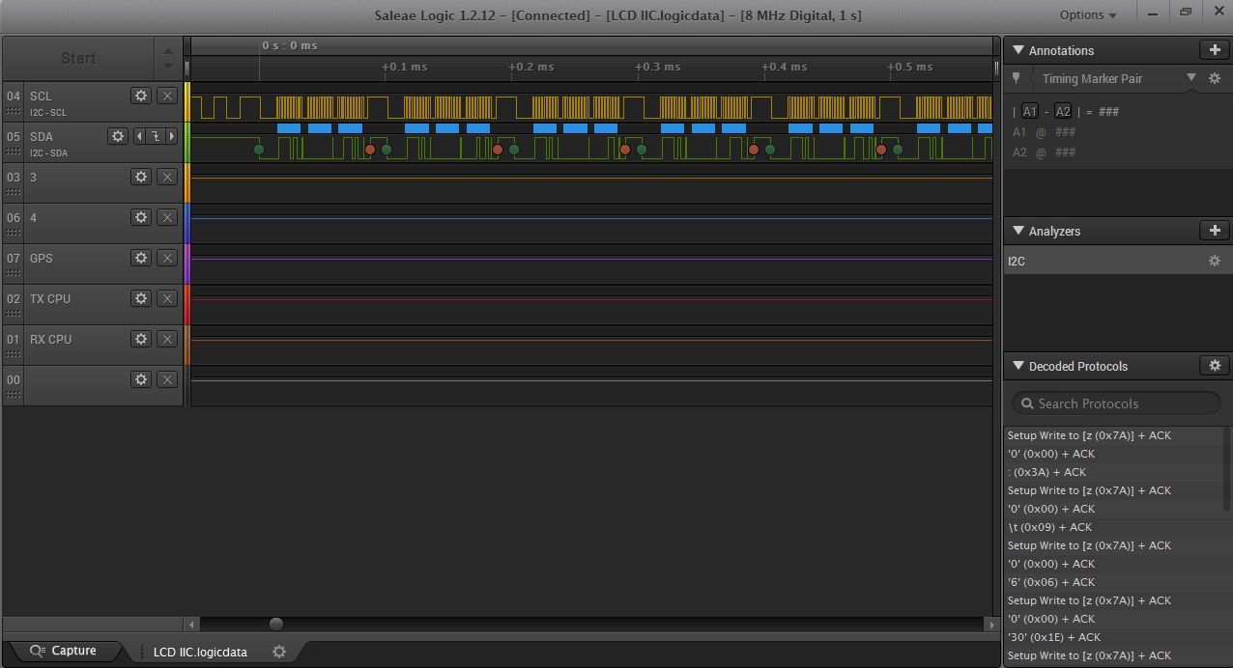Open the LCD IIC.logicdata tab
This screenshot has height=668, width=1233.
click(200, 652)
